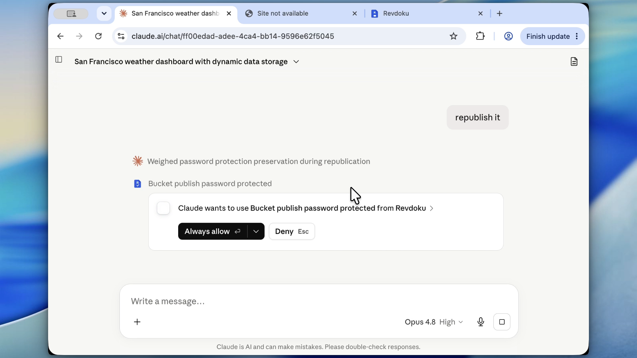Open the chat title dropdown chevron
Viewport: 637px width, 358px height.
pos(296,62)
